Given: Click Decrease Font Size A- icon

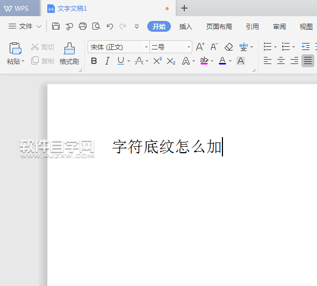Looking at the screenshot, I should point(214,47).
